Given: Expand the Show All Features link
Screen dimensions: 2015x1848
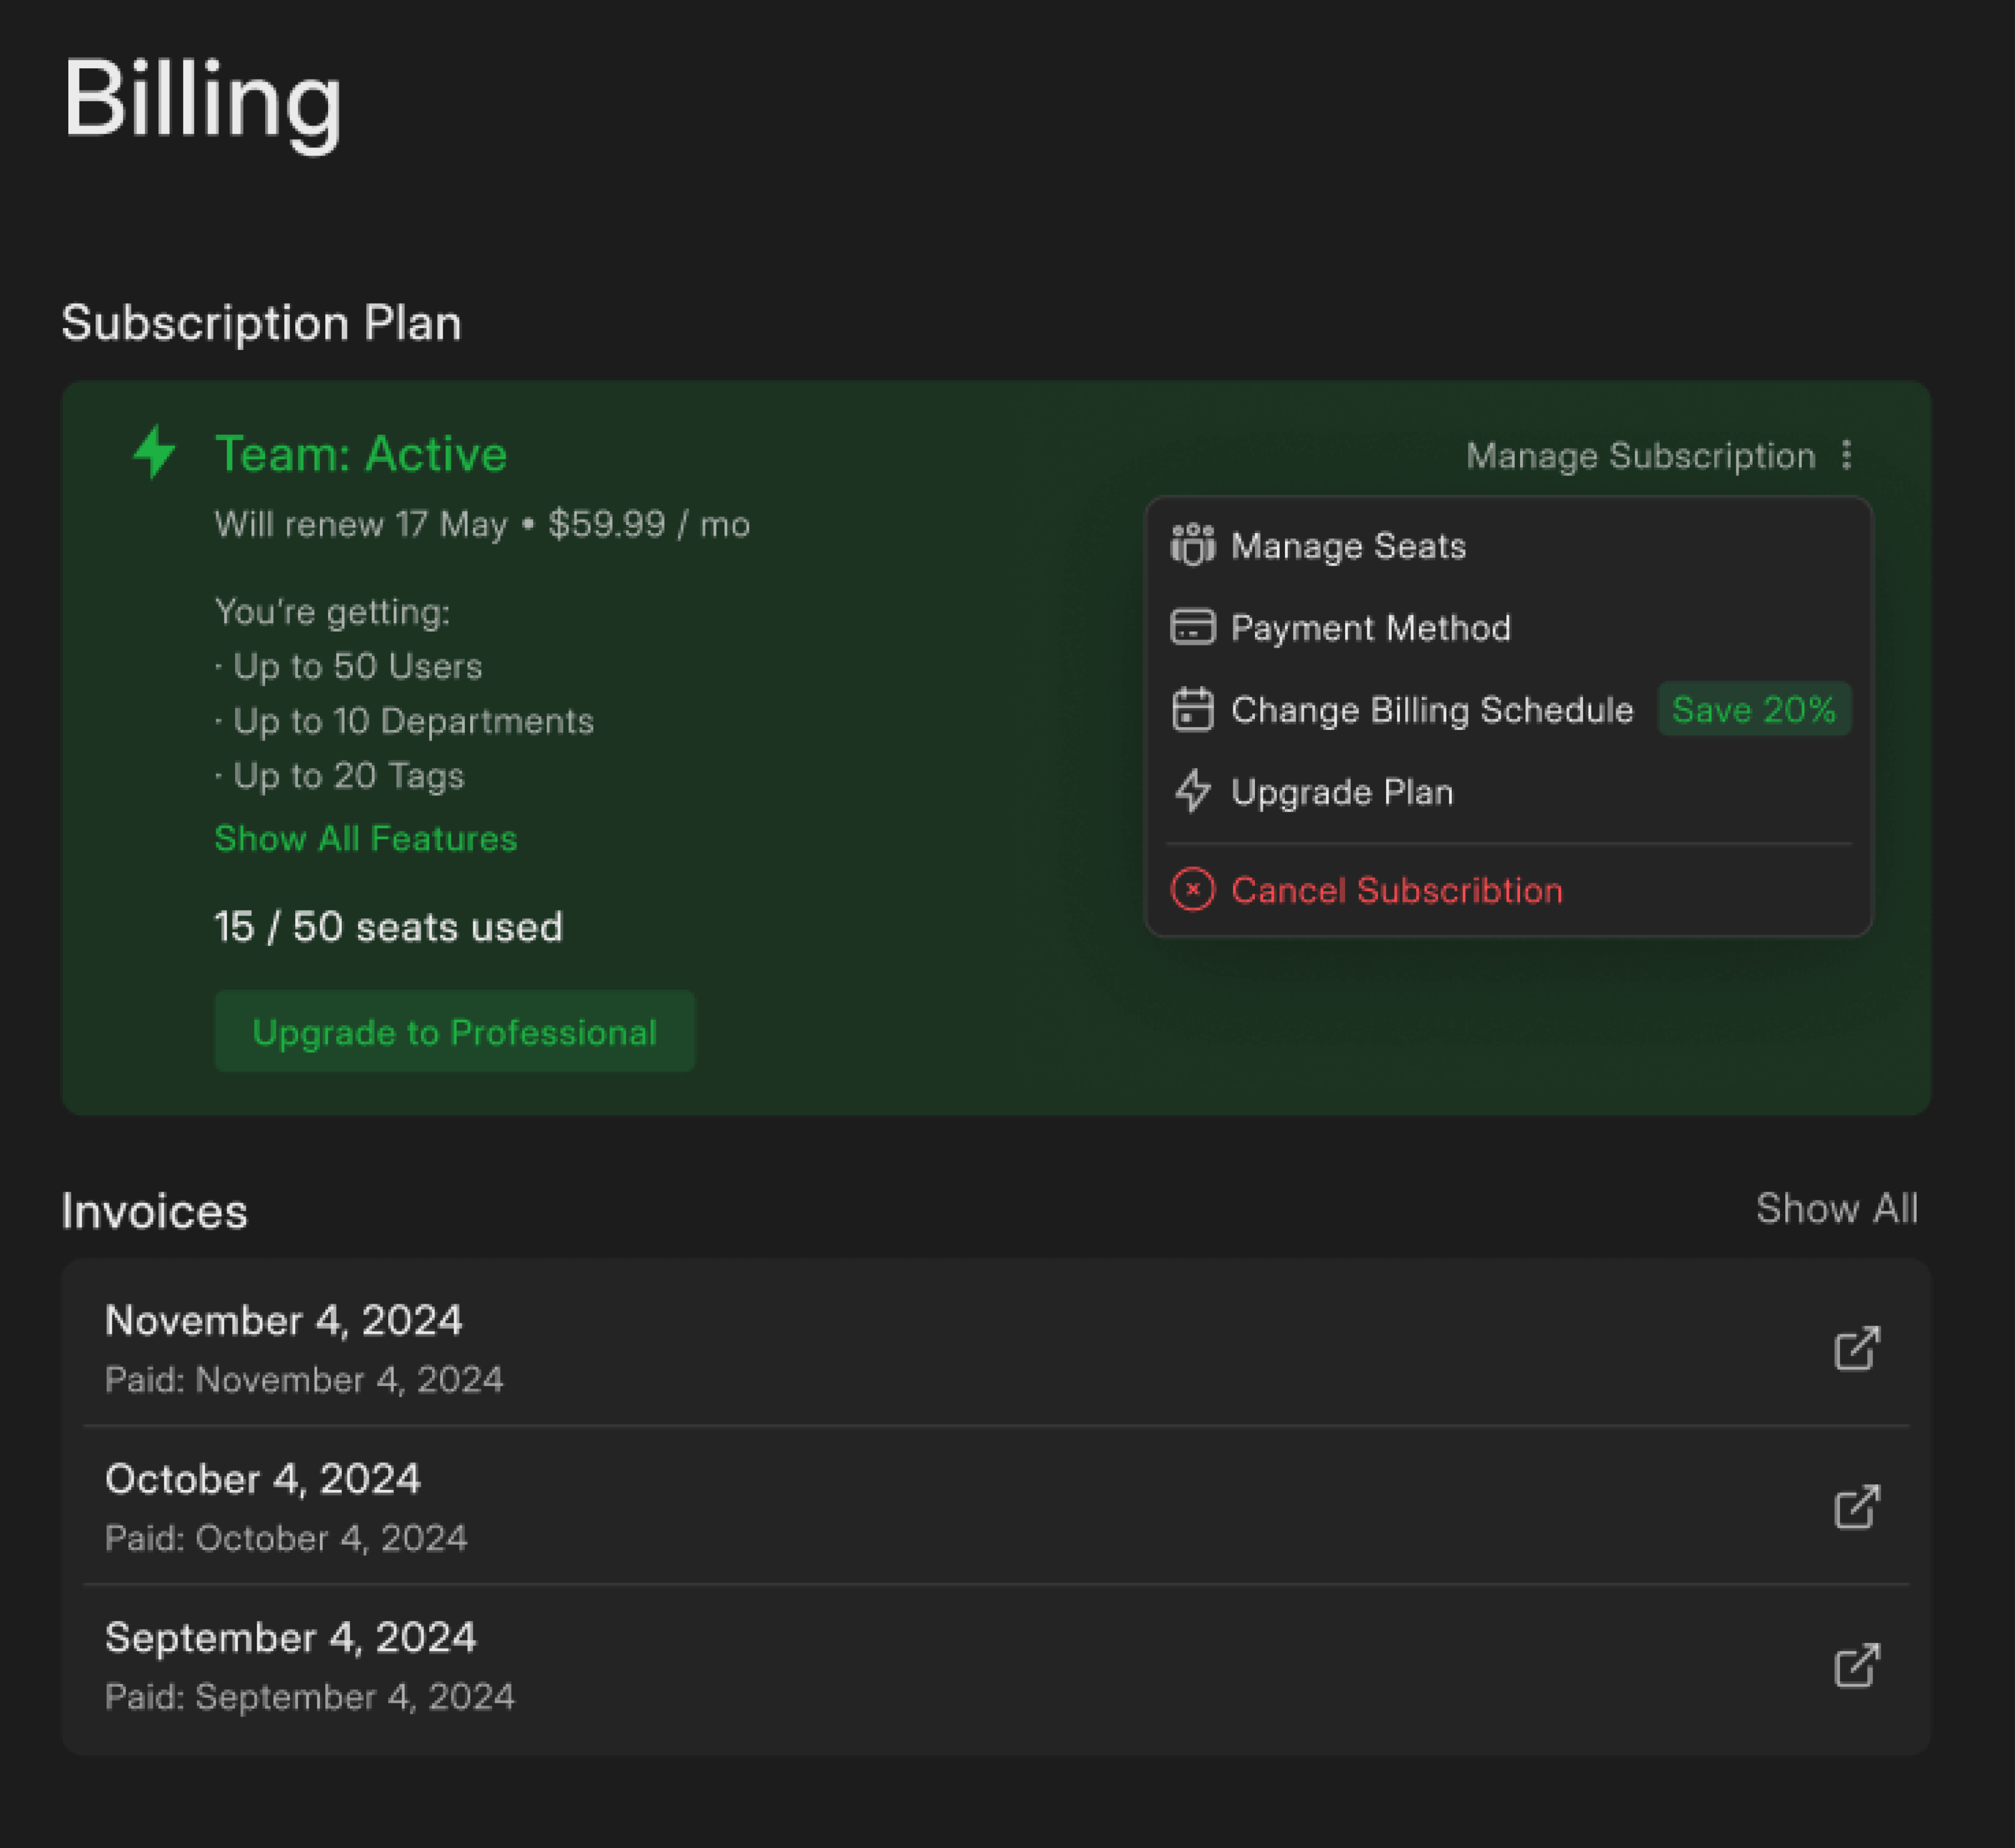Looking at the screenshot, I should [365, 838].
